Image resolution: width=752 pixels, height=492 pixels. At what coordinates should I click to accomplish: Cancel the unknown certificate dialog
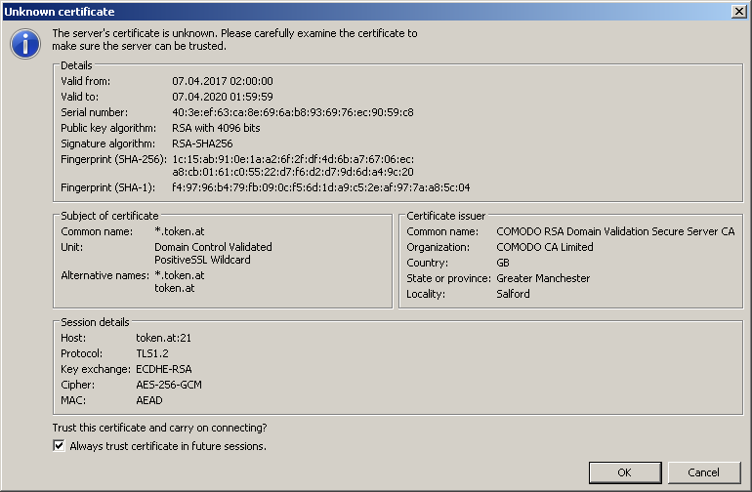(703, 472)
